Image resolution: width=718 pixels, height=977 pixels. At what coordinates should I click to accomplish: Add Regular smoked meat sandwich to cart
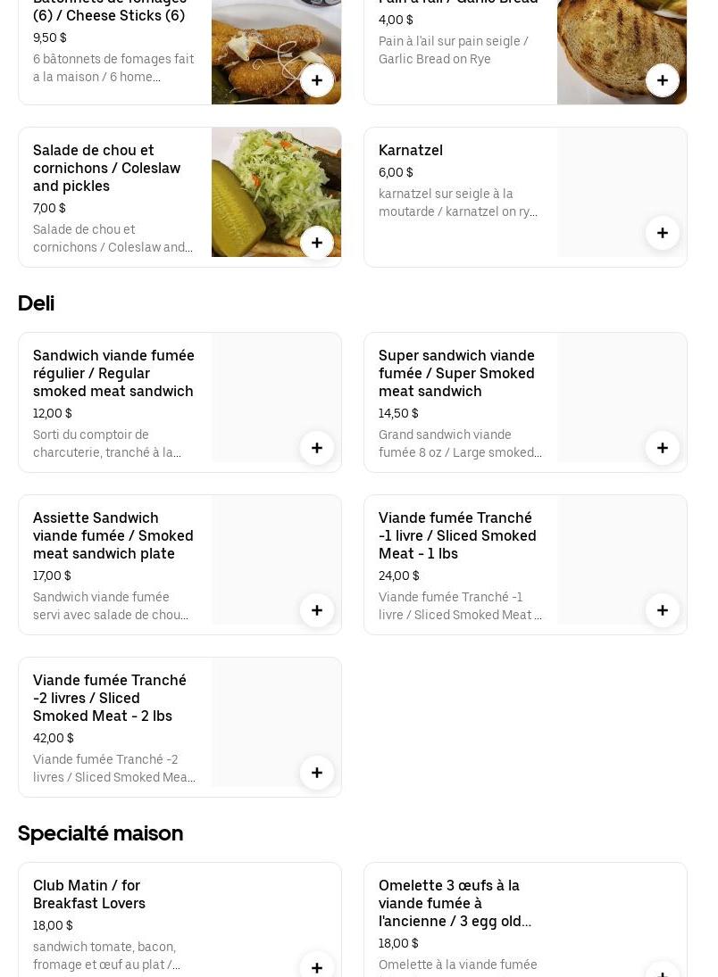[317, 448]
